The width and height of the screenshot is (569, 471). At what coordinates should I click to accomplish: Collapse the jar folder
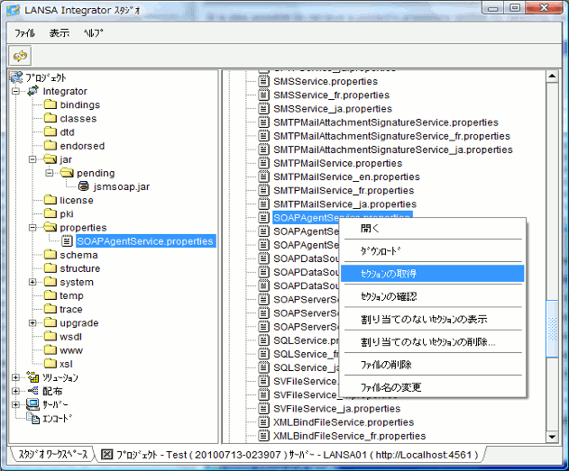tap(32, 159)
